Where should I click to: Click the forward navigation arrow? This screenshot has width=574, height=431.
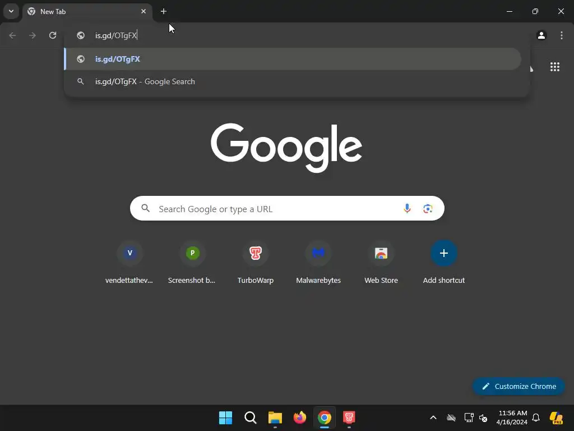pos(33,35)
